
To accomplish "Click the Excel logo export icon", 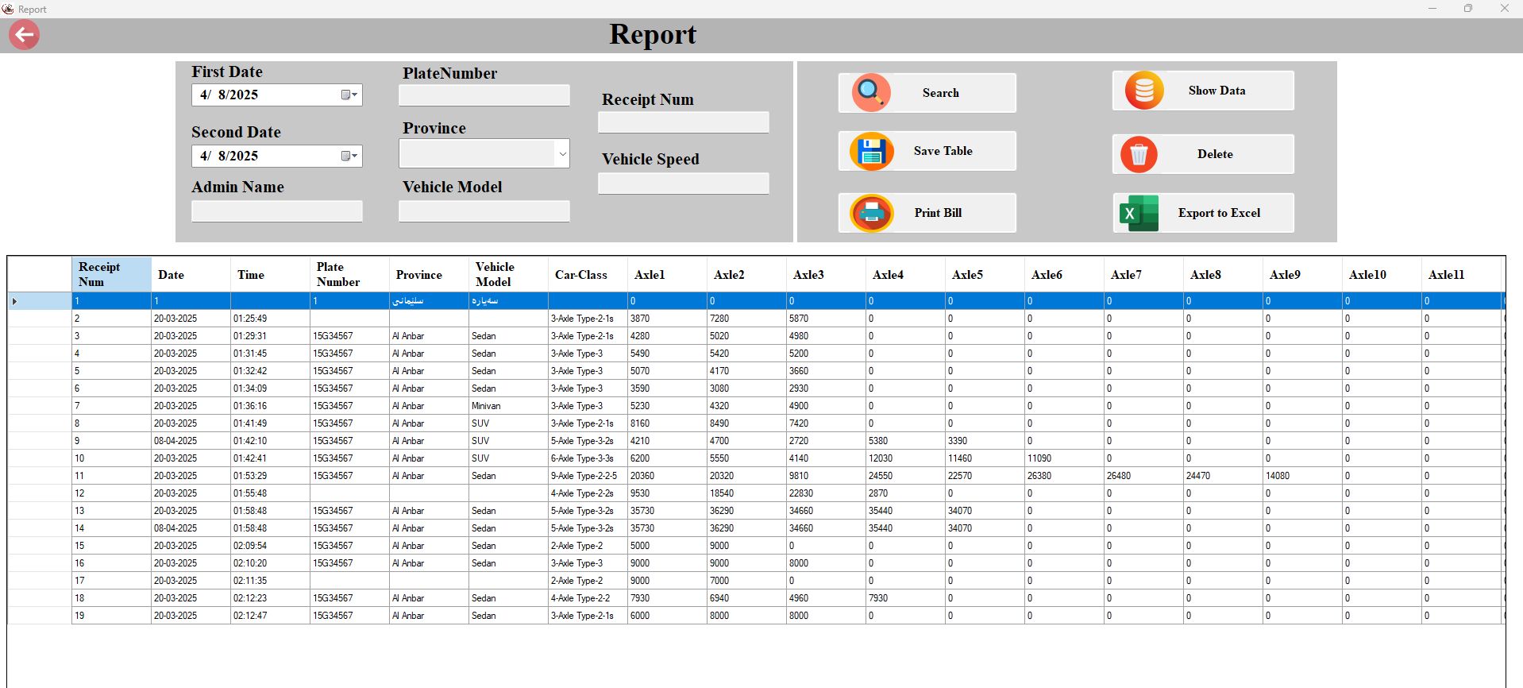I will tap(1139, 213).
